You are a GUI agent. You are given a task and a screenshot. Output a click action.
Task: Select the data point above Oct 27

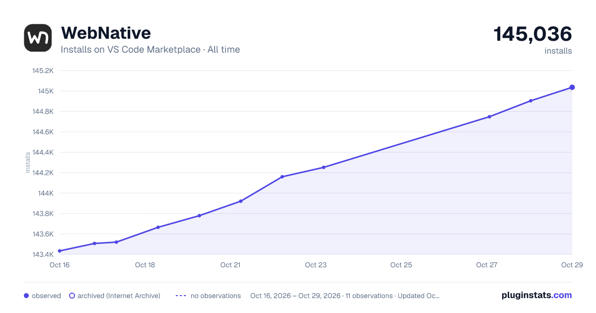coord(490,117)
